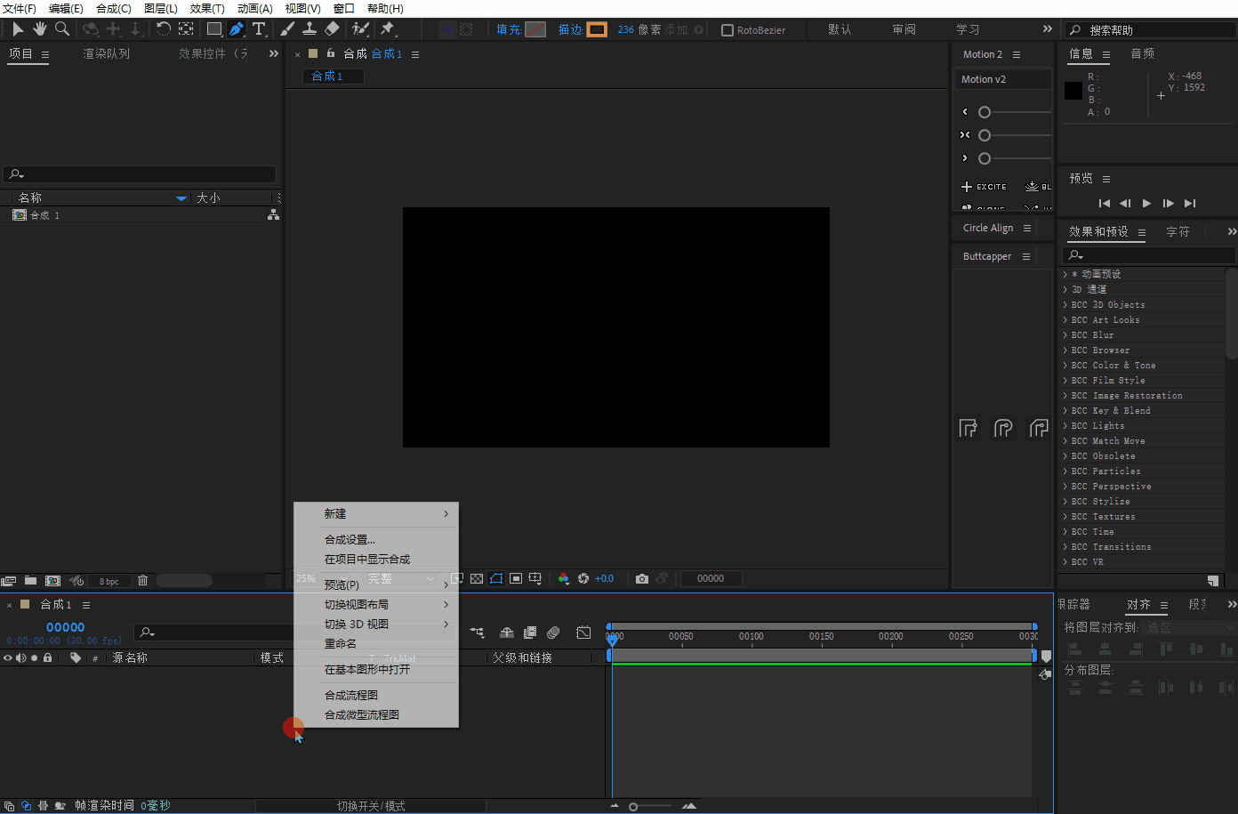The height and width of the screenshot is (814, 1238).
Task: Click the orange stroke color swatch
Action: coord(598,29)
